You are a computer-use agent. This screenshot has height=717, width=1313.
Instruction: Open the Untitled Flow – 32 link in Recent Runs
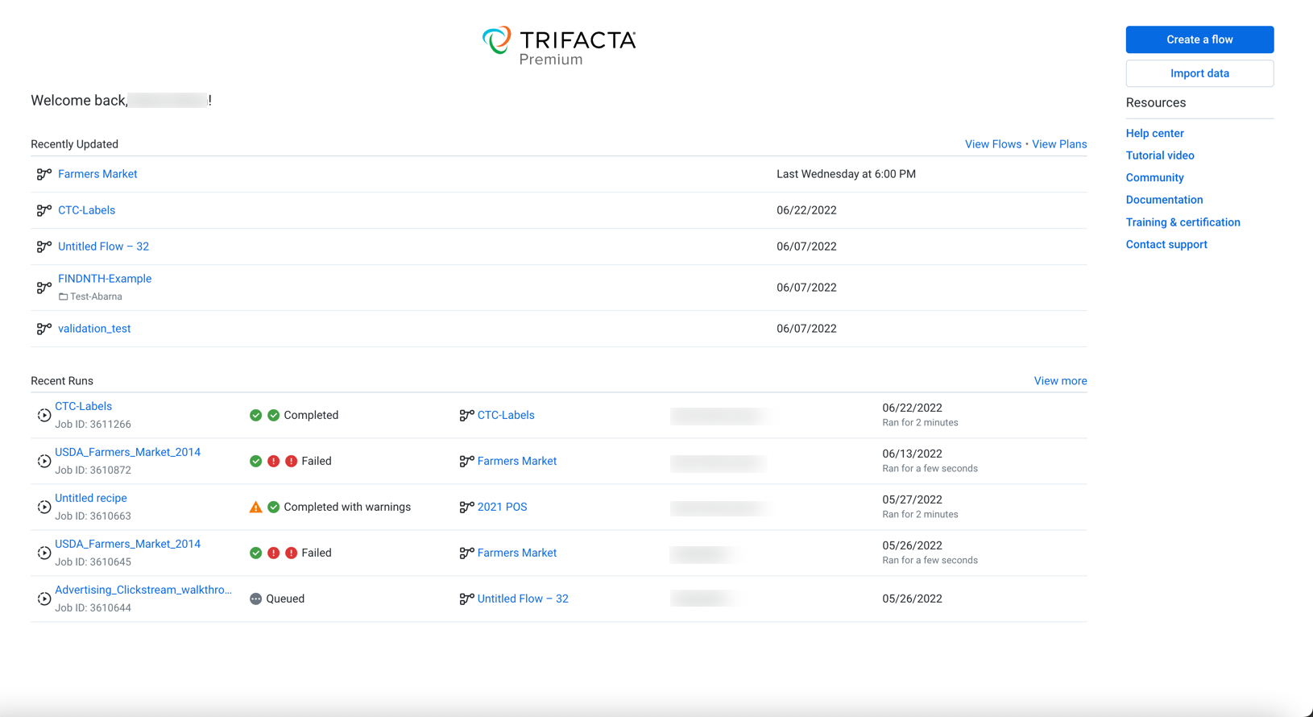(523, 599)
